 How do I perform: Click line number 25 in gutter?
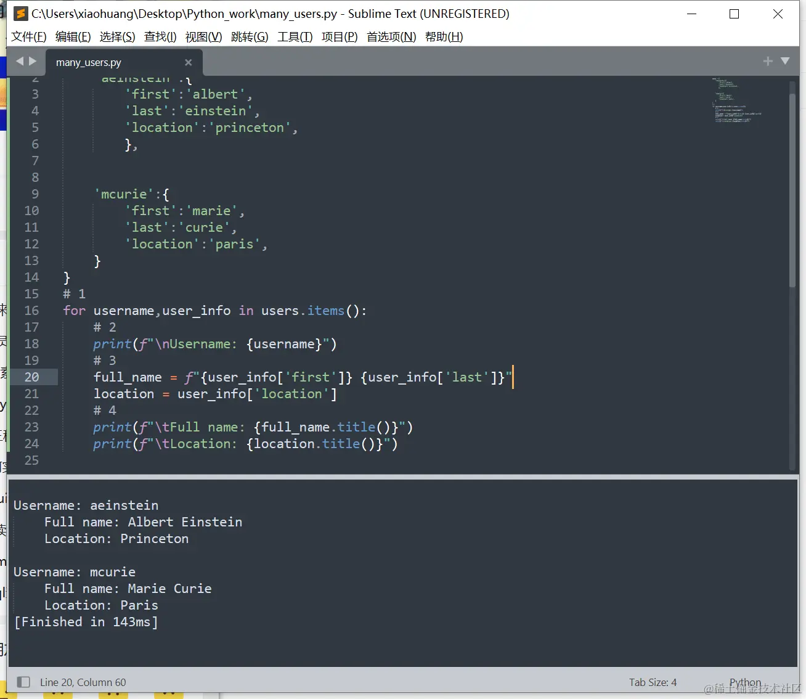[x=31, y=460]
